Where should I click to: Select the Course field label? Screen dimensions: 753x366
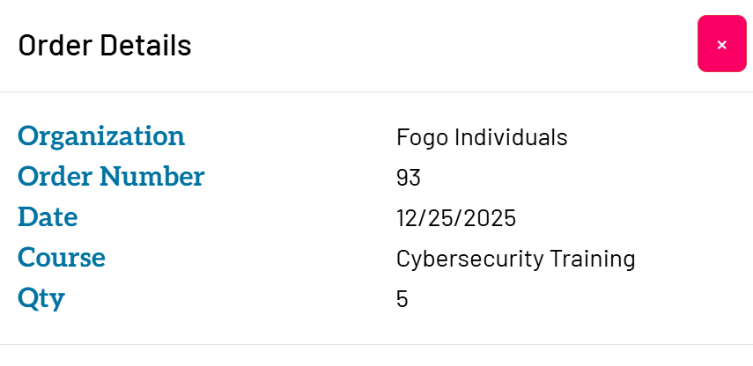pos(62,258)
